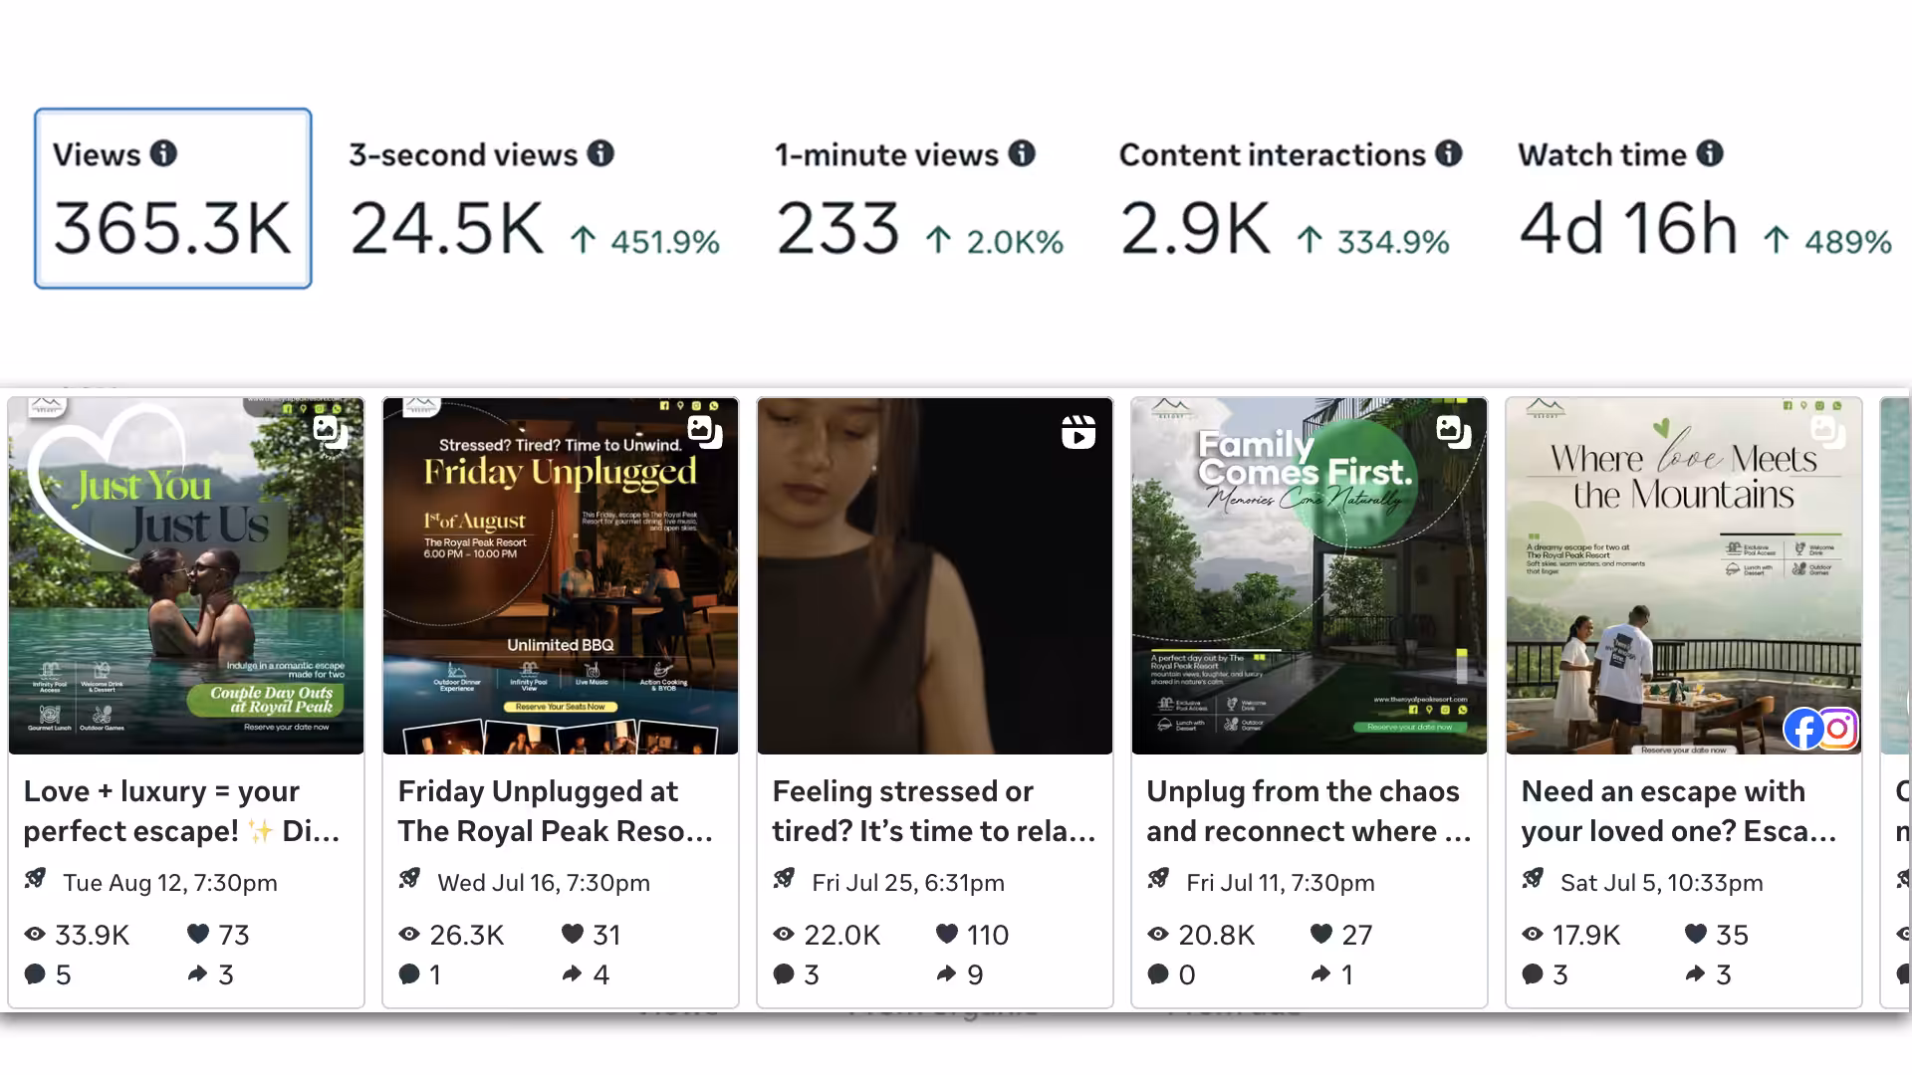The image size is (1912, 1075).
Task: Click the 334.9% increase figure
Action: tap(1393, 242)
